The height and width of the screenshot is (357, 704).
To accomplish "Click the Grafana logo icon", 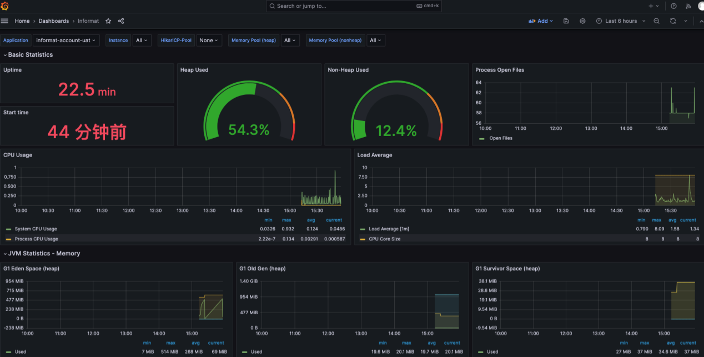I will point(5,6).
